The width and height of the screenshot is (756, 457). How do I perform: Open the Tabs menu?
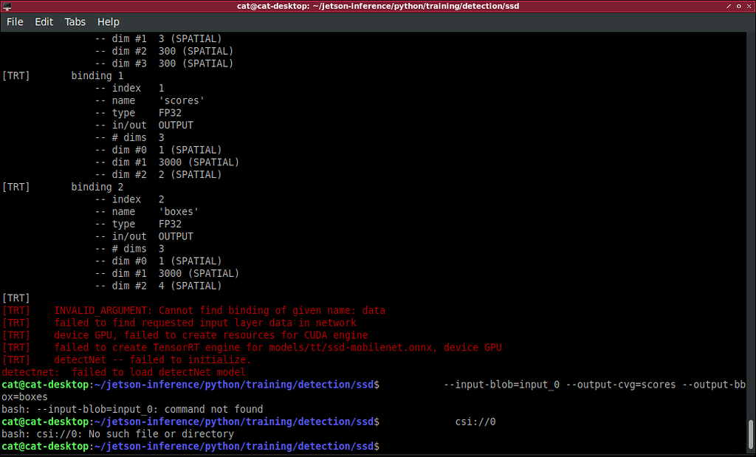click(x=74, y=21)
